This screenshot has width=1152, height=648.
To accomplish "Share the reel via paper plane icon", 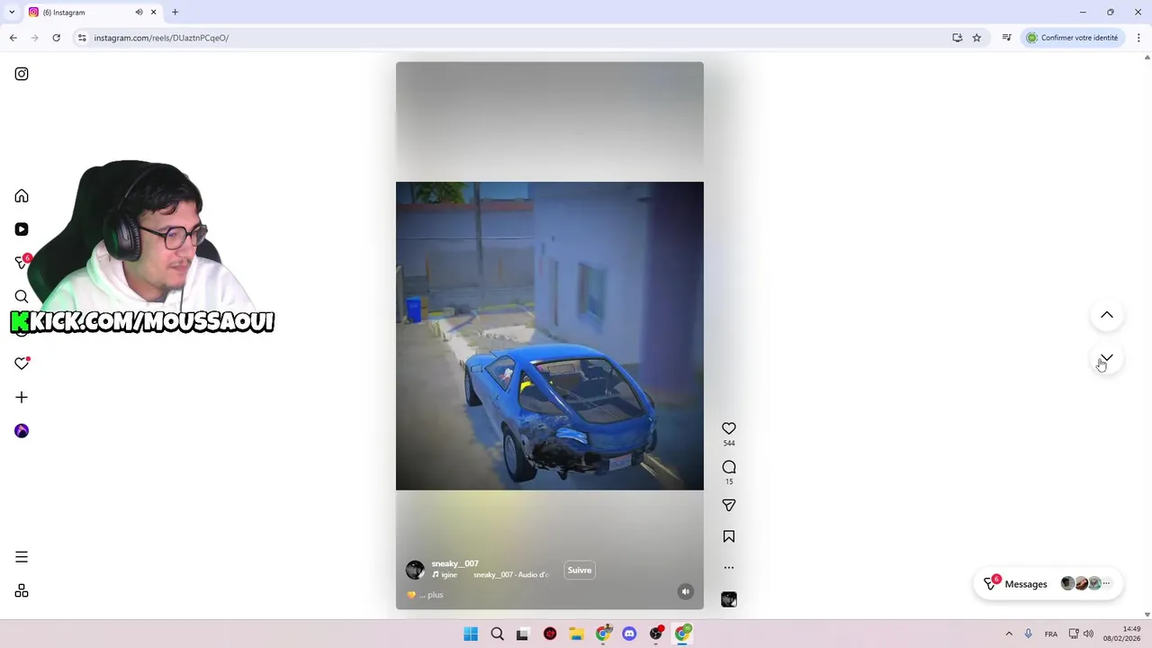I will (x=729, y=506).
